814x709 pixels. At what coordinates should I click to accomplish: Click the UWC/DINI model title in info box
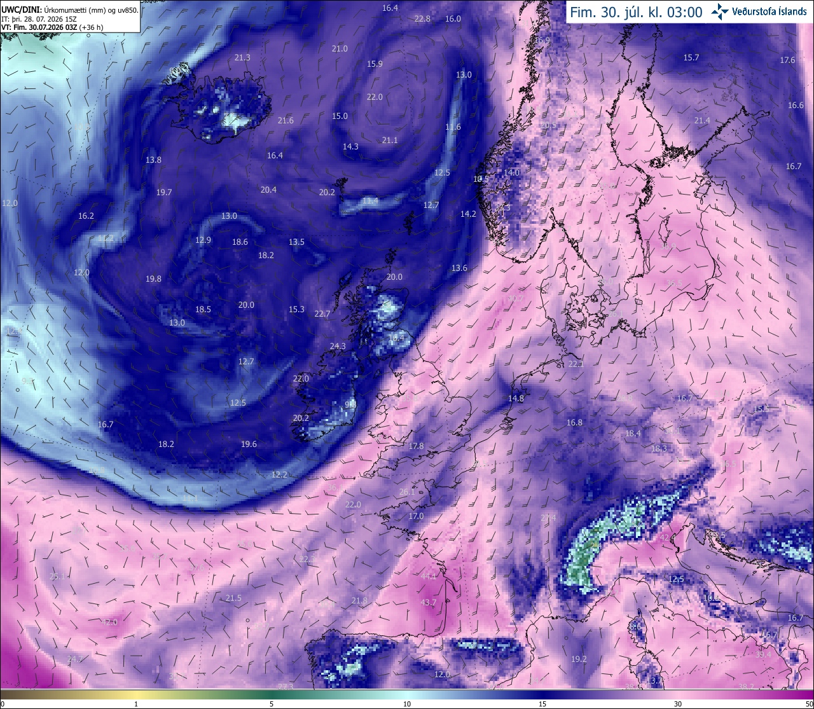click(x=21, y=10)
